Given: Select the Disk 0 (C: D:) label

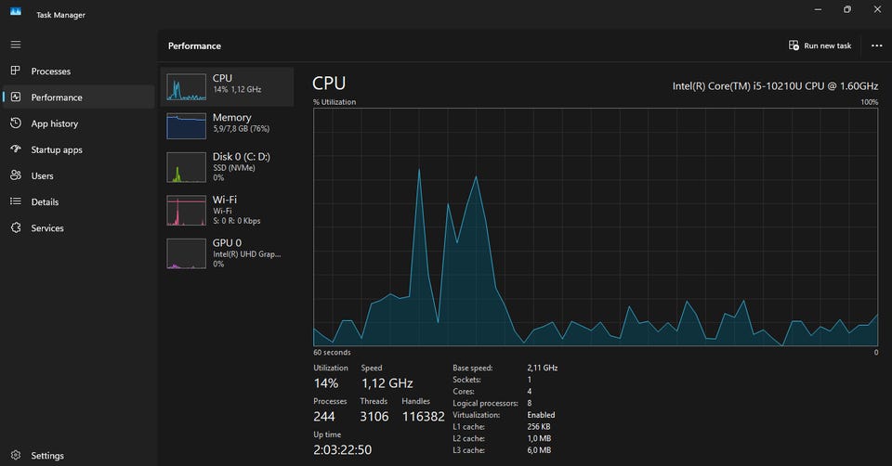Looking at the screenshot, I should 242,156.
